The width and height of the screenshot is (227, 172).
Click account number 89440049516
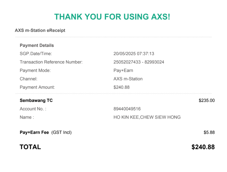(x=127, y=109)
